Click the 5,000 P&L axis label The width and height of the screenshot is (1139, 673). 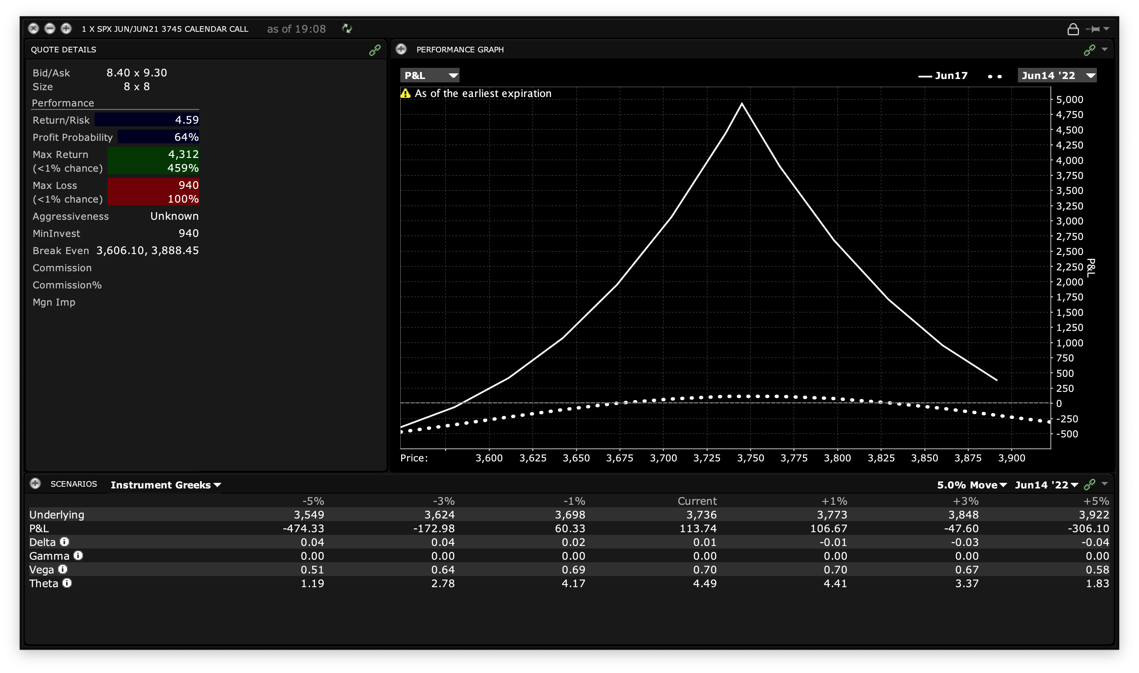(1069, 100)
